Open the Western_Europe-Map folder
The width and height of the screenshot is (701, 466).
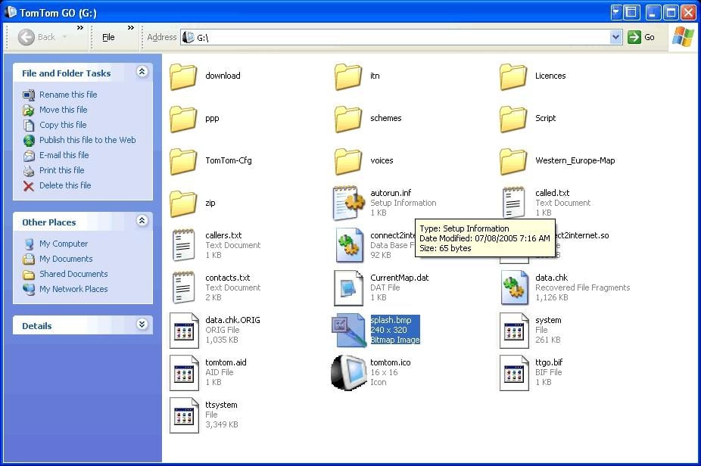(513, 160)
